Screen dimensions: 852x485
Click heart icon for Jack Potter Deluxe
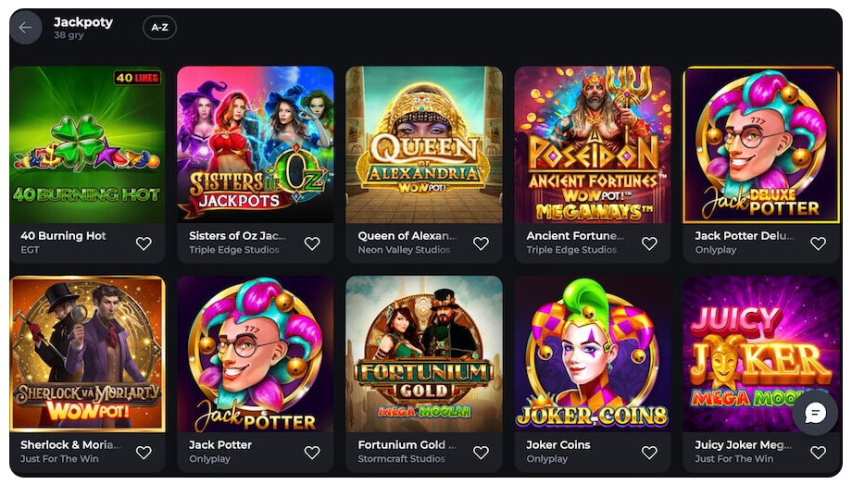818,243
